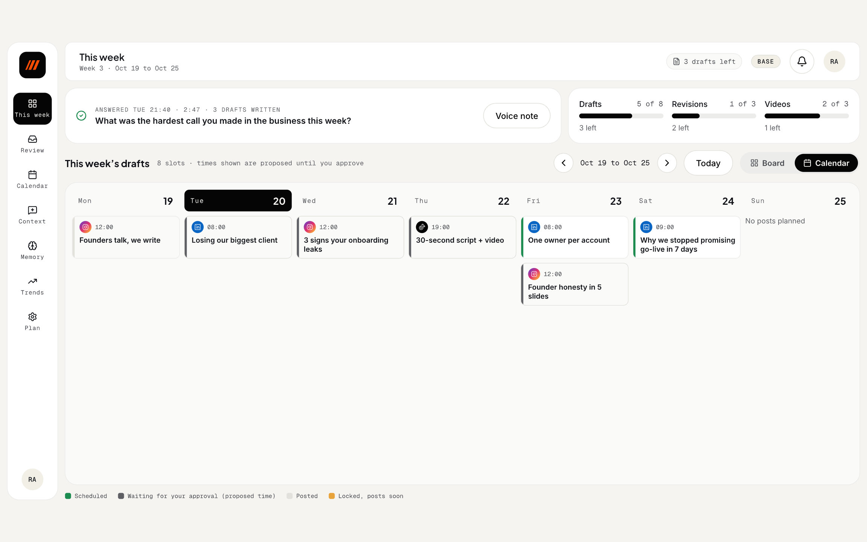Image resolution: width=867 pixels, height=542 pixels.
Task: Go to previous week with left chevron
Action: [x=563, y=163]
